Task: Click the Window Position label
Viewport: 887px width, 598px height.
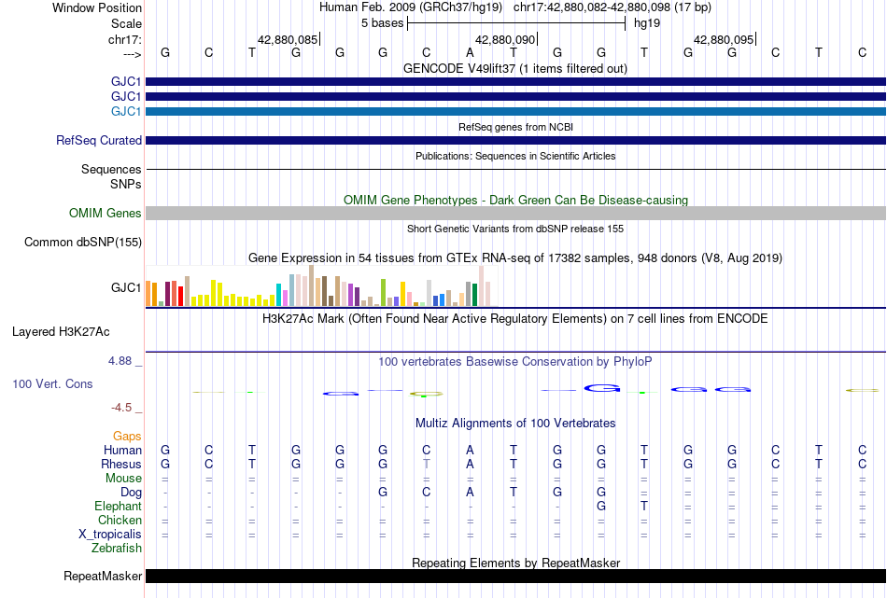Action: [97, 7]
